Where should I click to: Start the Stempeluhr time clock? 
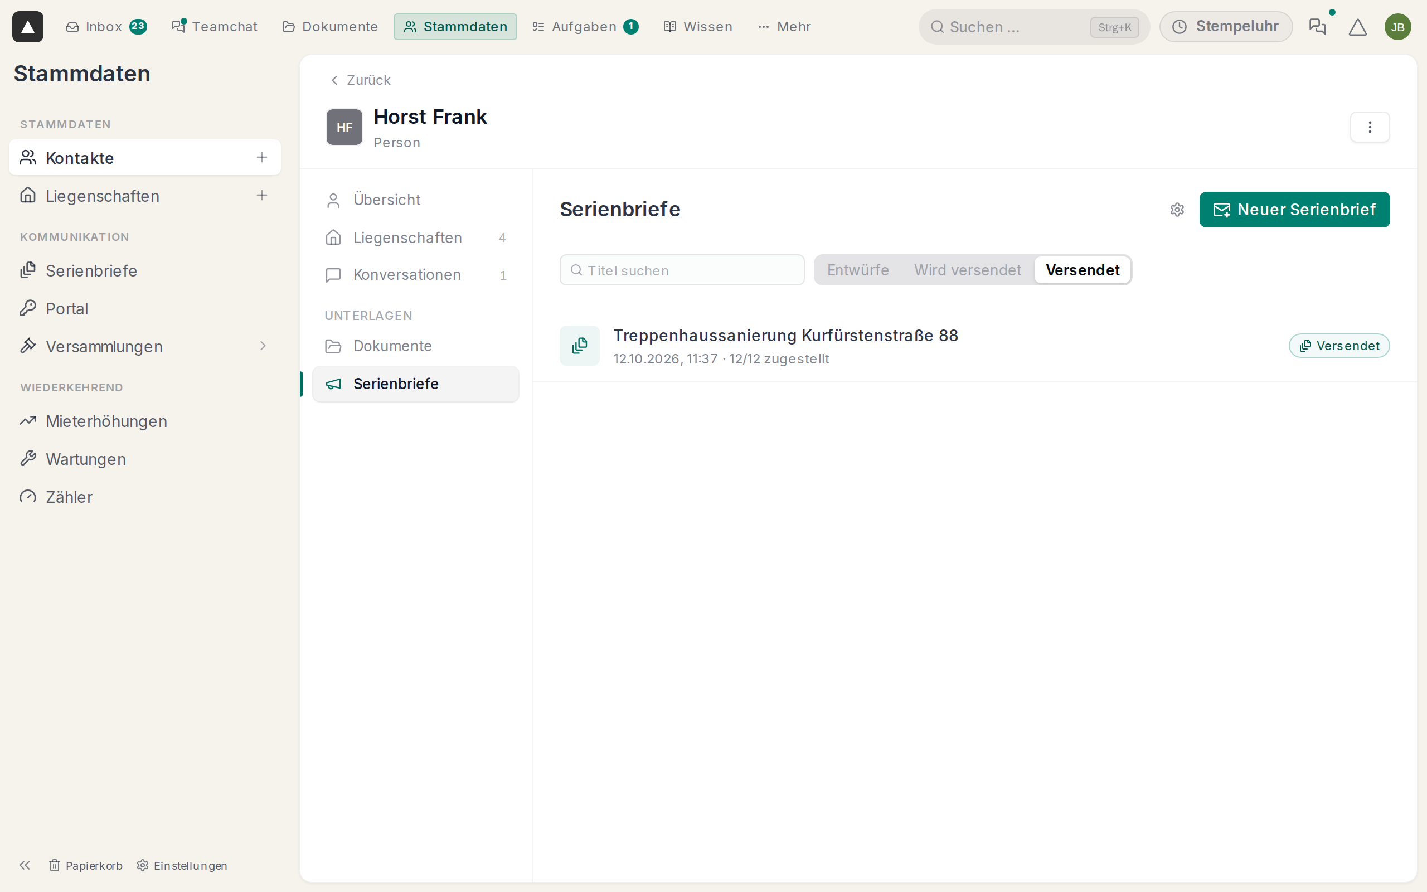1226,27
